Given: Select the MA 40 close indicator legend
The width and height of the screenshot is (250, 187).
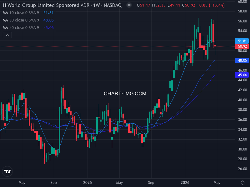Looking at the screenshot, I should [21, 28].
